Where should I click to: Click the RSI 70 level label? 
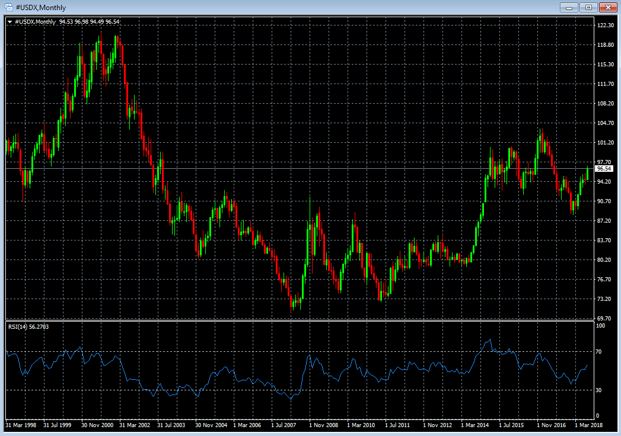pyautogui.click(x=599, y=351)
